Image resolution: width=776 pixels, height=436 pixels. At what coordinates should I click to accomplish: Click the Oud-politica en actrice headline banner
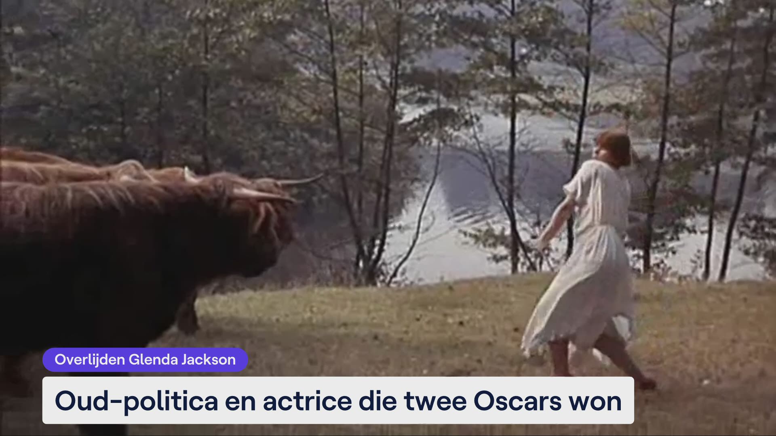pos(338,400)
